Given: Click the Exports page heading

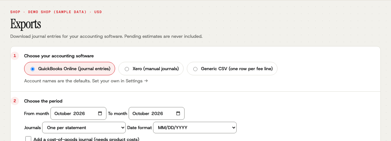Looking at the screenshot, I should point(26,24).
